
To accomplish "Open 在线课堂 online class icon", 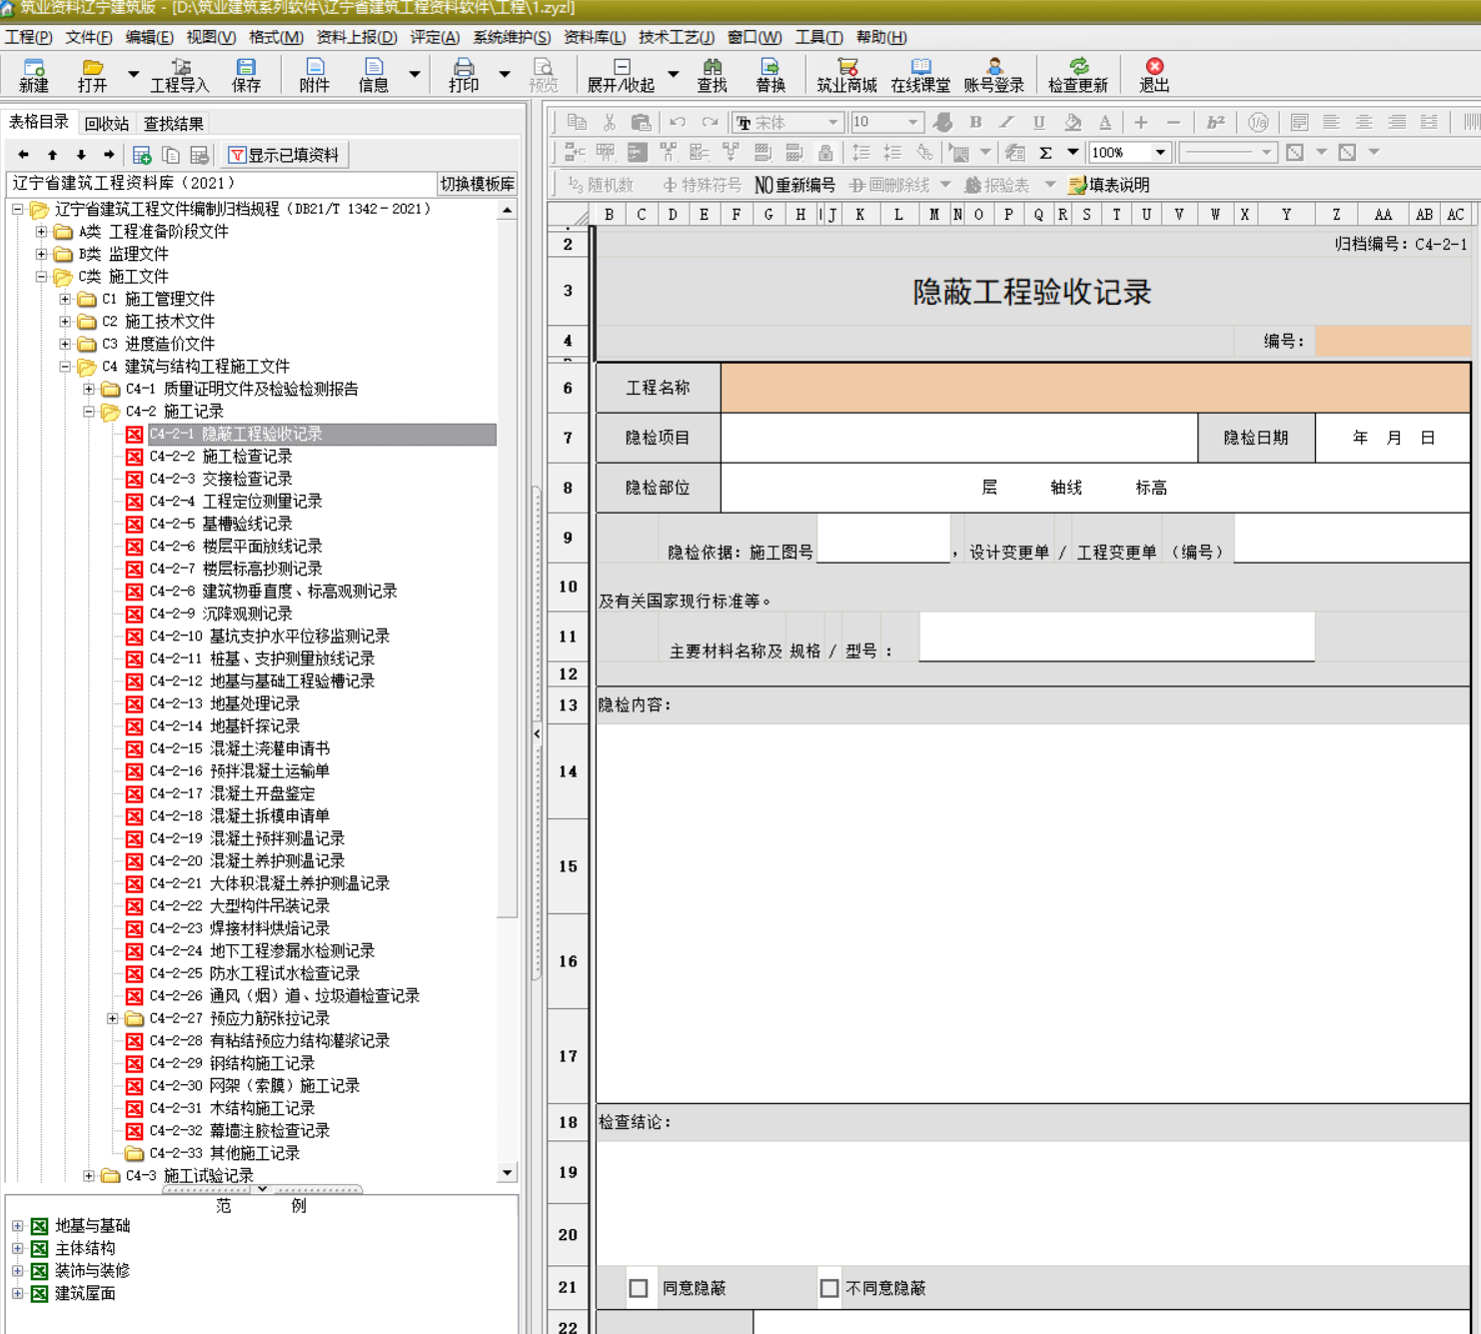I will 920,75.
